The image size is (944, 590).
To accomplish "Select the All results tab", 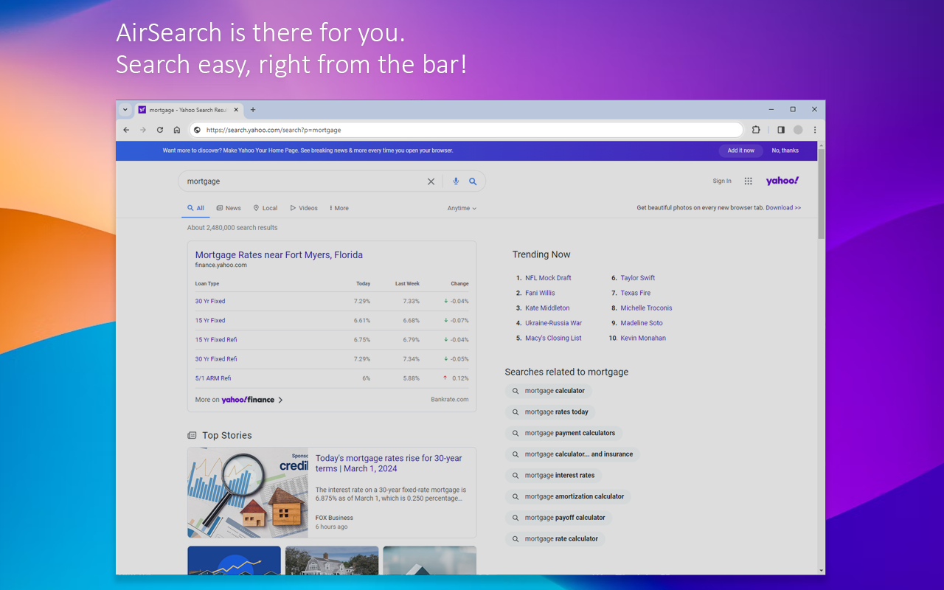I will coord(195,208).
